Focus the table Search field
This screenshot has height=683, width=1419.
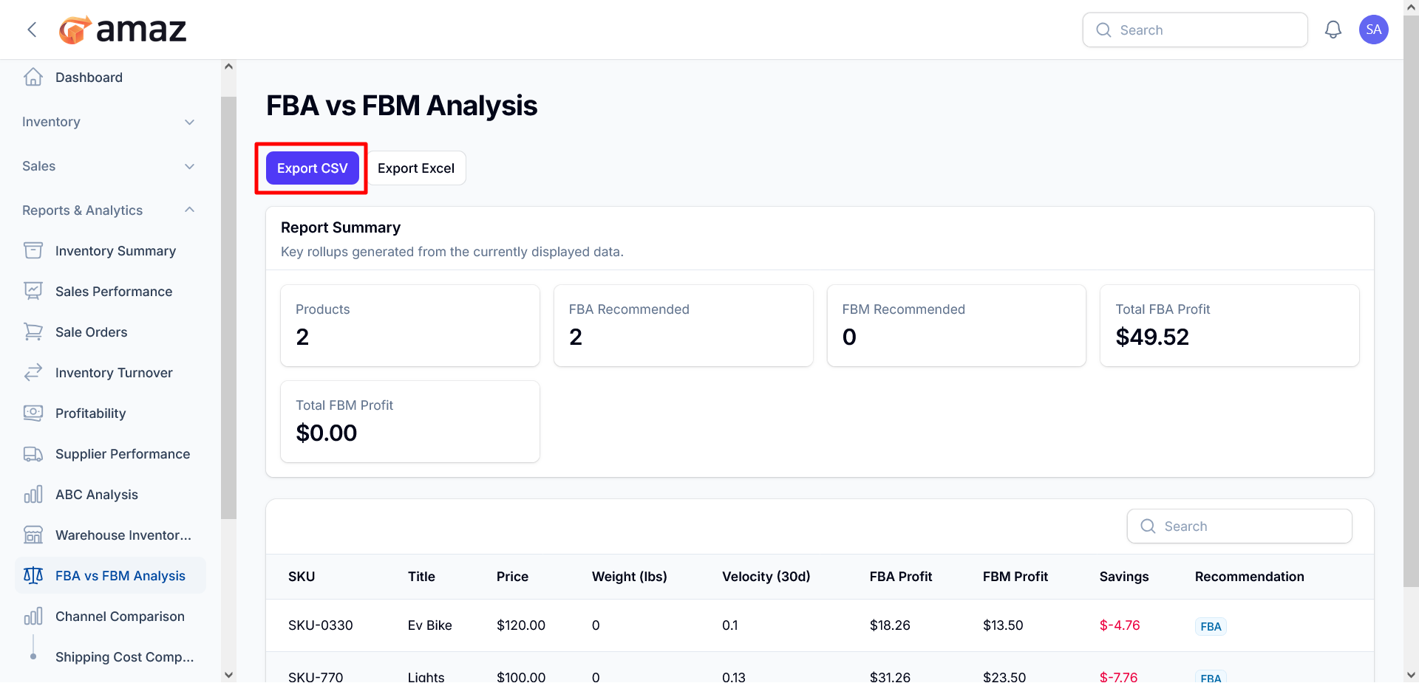tap(1239, 526)
